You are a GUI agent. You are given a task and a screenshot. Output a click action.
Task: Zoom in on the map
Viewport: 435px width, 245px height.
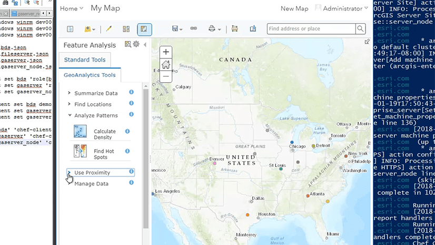click(x=166, y=52)
